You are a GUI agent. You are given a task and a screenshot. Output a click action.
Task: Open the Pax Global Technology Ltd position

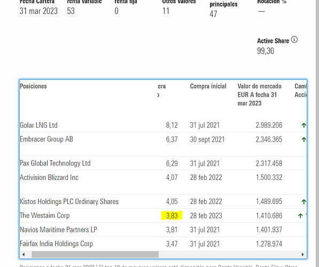point(55,163)
